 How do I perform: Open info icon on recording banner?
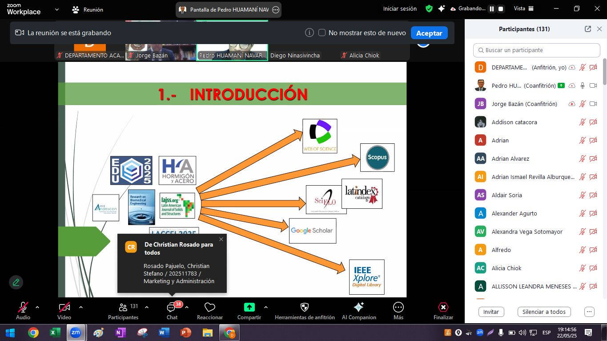pos(310,32)
